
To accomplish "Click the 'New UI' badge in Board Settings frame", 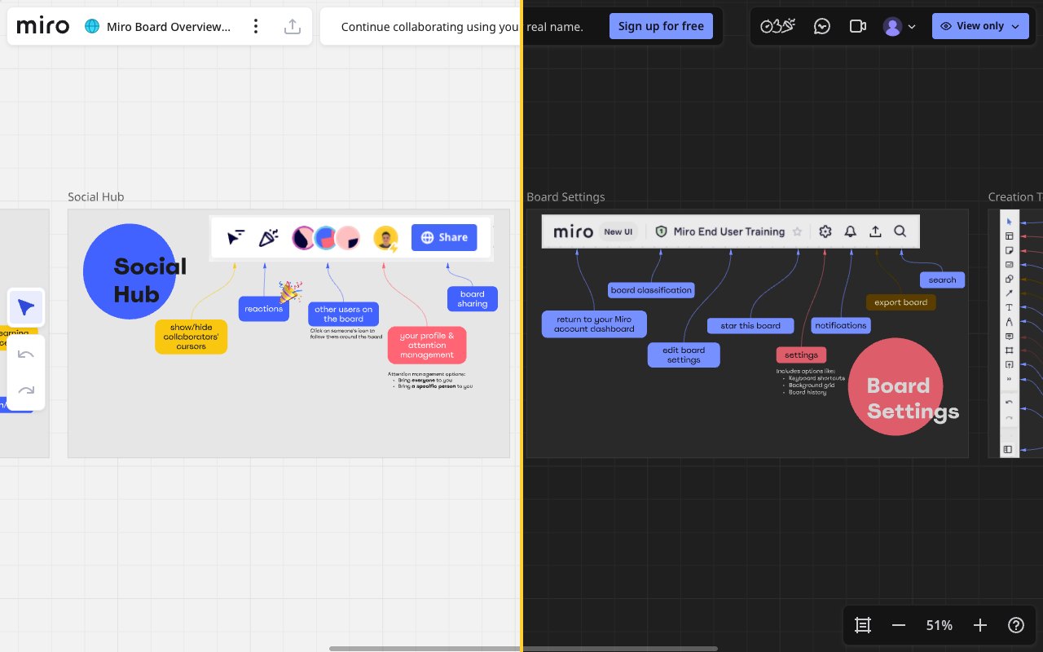I will (618, 231).
